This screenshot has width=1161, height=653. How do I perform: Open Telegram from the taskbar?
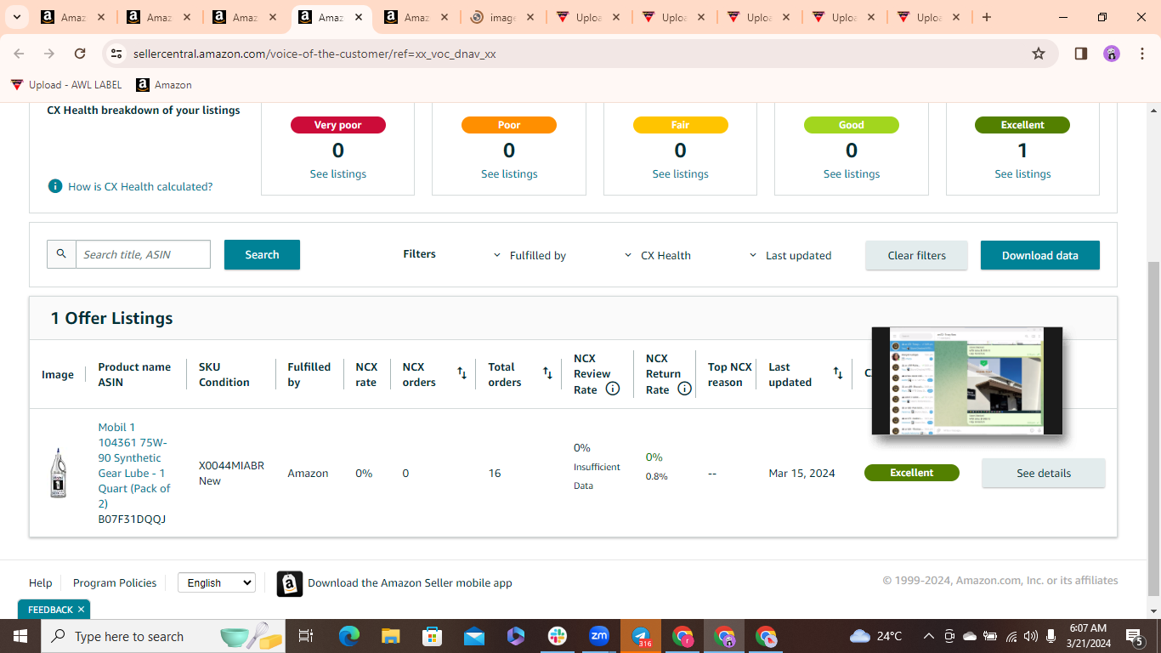pos(641,636)
